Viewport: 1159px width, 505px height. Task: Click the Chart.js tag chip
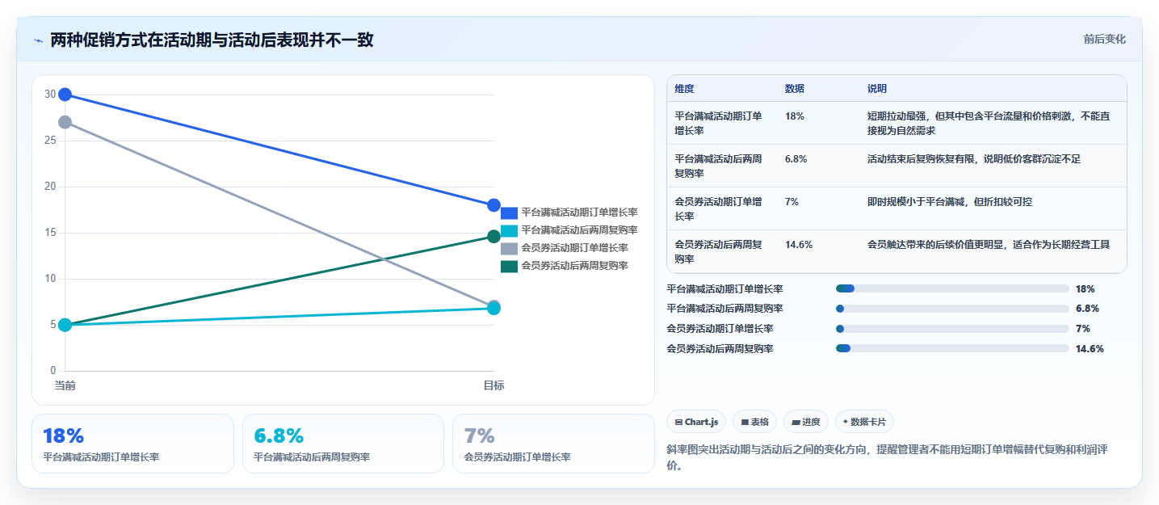tap(695, 422)
